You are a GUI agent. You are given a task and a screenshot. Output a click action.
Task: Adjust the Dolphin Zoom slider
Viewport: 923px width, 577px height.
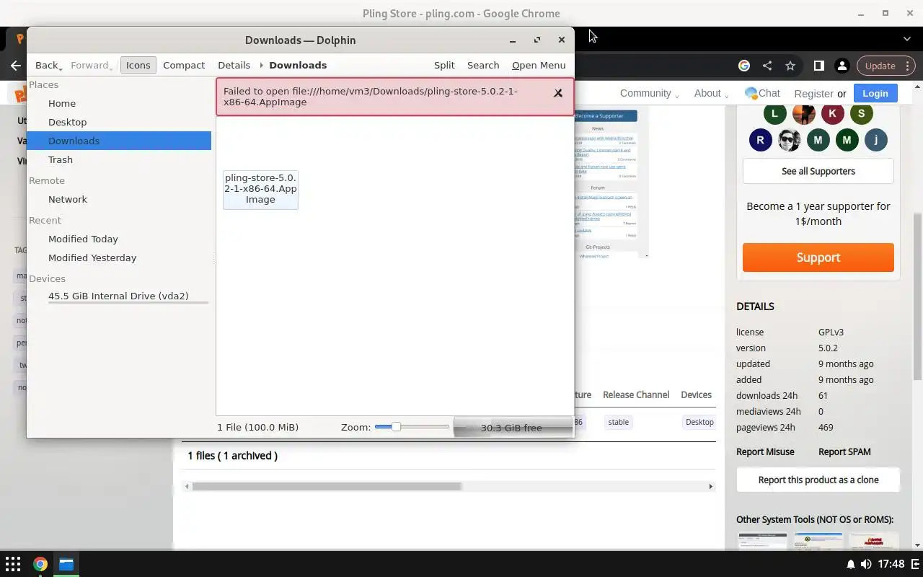click(x=412, y=427)
